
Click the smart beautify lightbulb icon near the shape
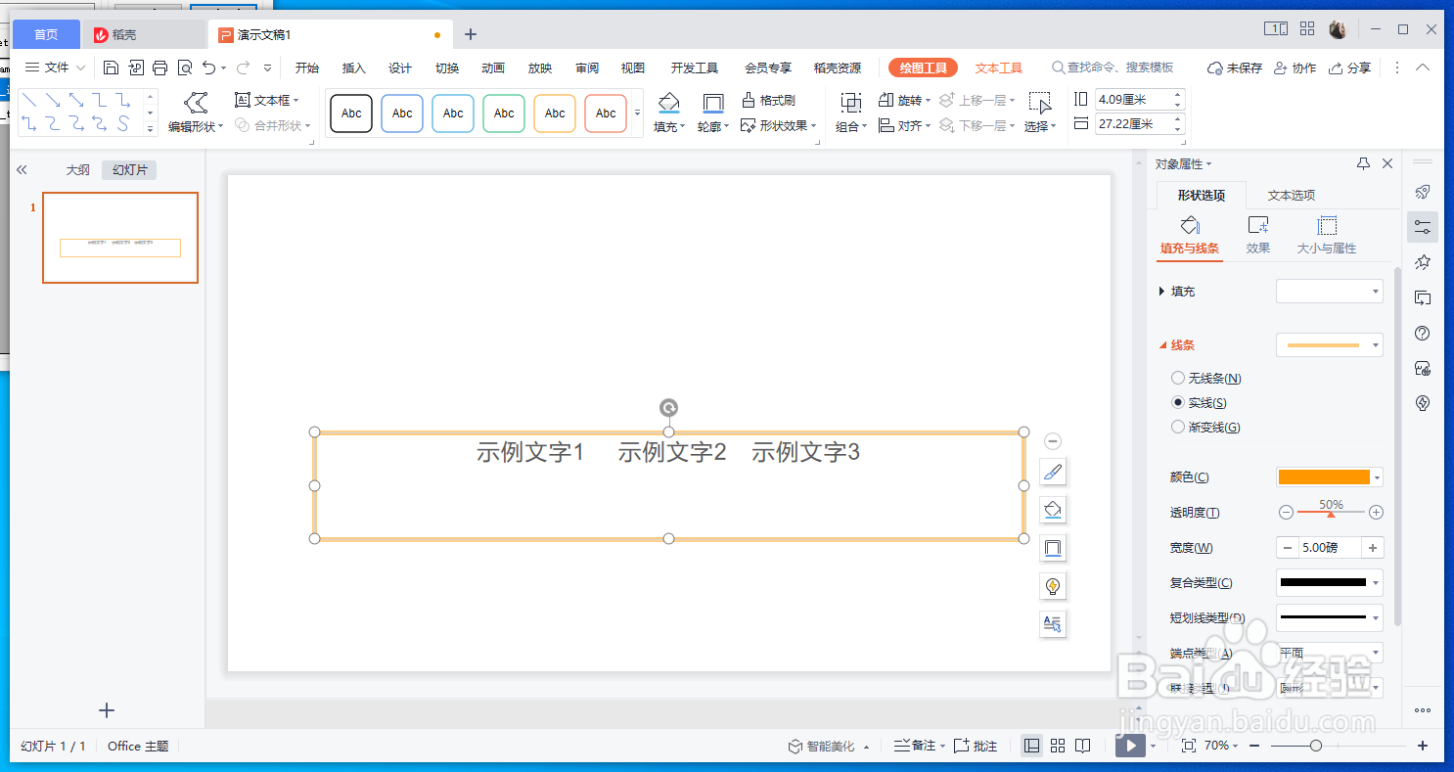click(1052, 585)
